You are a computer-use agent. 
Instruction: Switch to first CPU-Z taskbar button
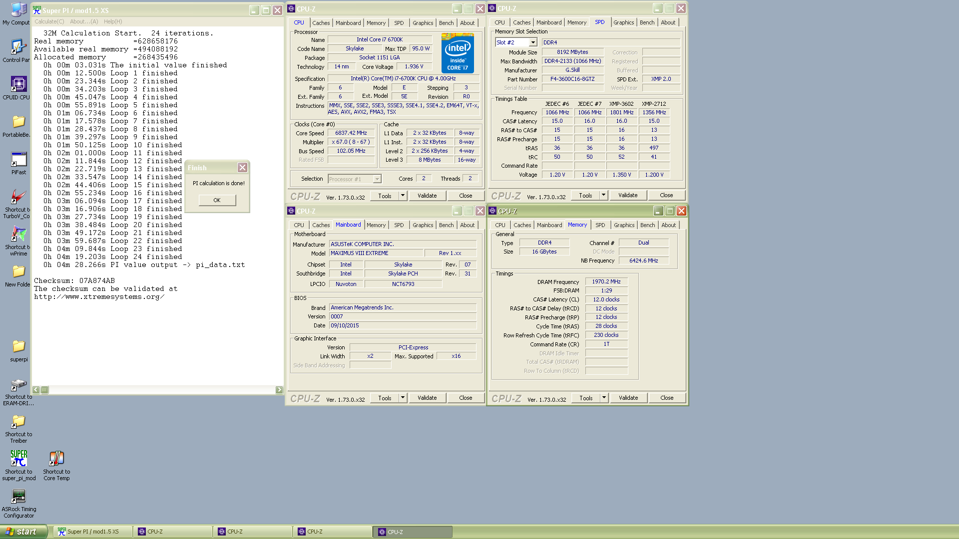pyautogui.click(x=173, y=532)
